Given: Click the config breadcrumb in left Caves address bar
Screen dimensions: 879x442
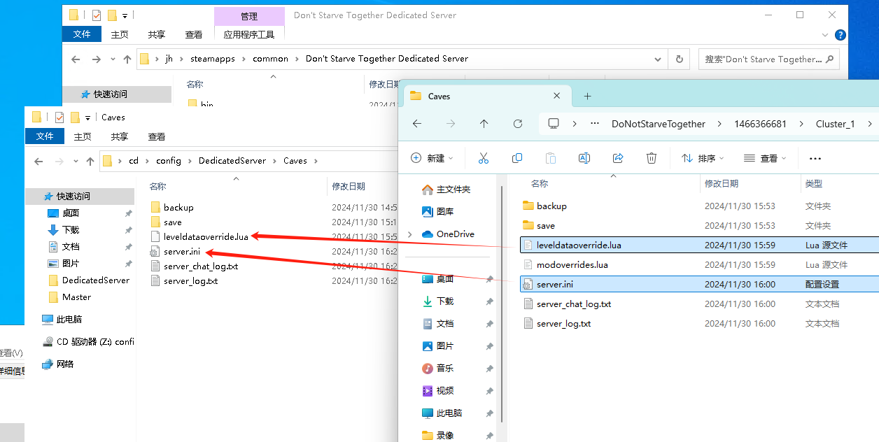Looking at the screenshot, I should [x=169, y=161].
